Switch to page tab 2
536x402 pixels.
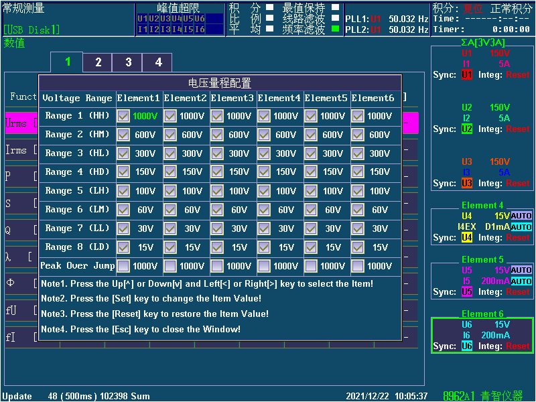pyautogui.click(x=98, y=62)
